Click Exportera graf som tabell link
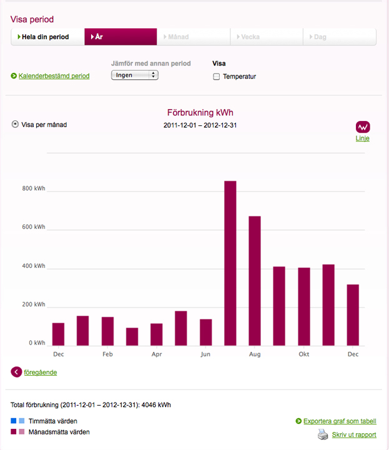 coord(340,421)
